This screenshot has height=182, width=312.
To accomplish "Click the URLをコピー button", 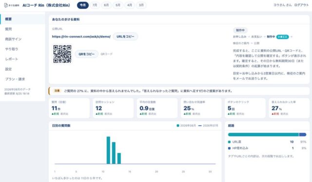I will 125,36.
